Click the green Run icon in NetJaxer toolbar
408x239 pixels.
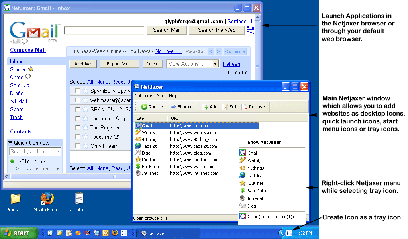(x=144, y=107)
